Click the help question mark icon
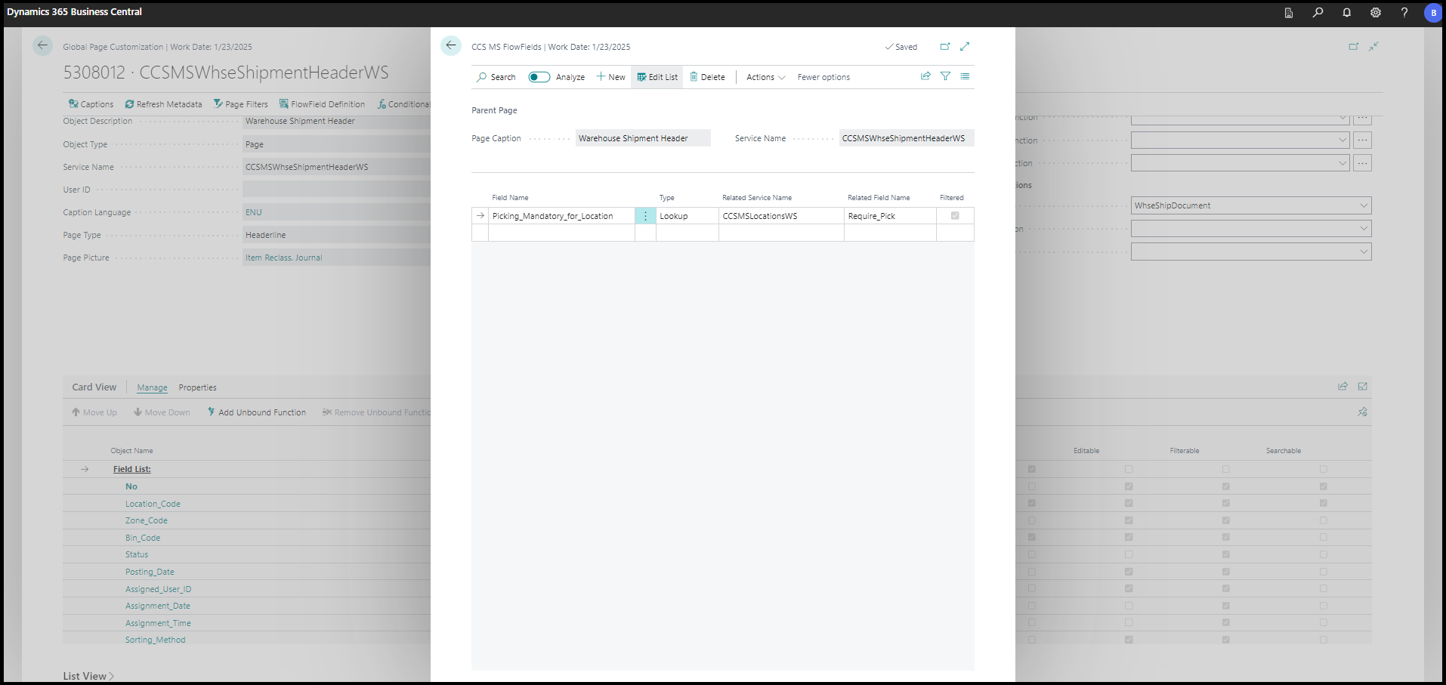Viewport: 1446px width, 685px height. pyautogui.click(x=1404, y=13)
